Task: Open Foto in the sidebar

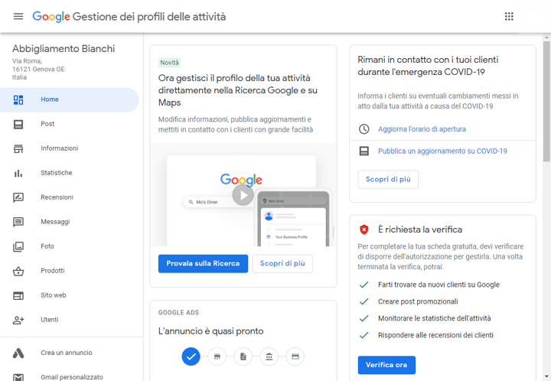Action: (69, 246)
